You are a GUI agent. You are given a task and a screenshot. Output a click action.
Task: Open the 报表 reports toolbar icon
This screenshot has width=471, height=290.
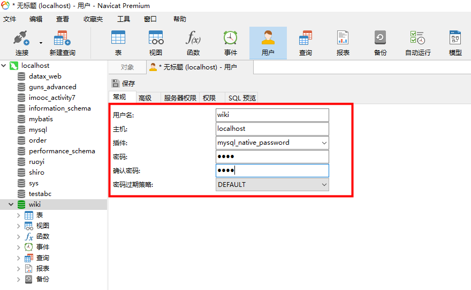click(343, 43)
